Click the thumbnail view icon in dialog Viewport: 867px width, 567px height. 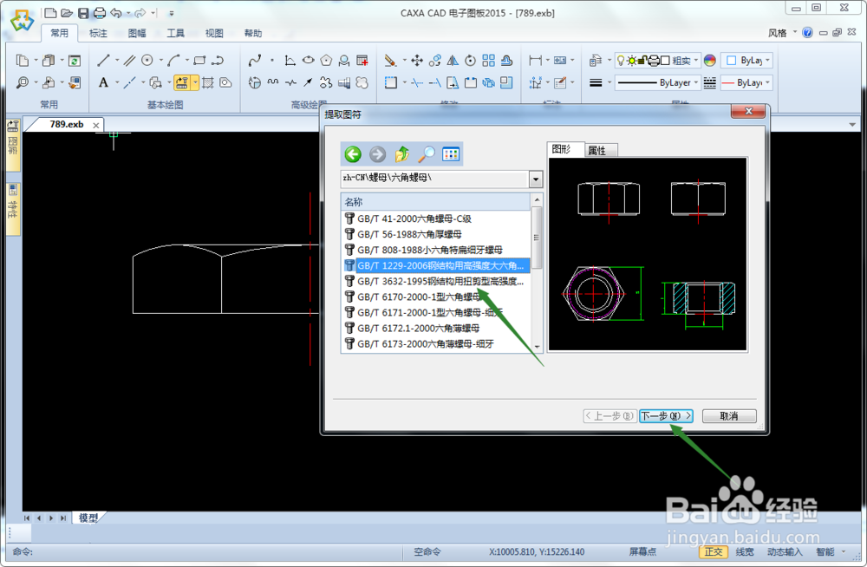pos(451,153)
